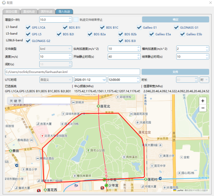Viewport: 214px width, 196px height.
Task: Click the 彩田学校 school icon
Action: click(x=118, y=97)
